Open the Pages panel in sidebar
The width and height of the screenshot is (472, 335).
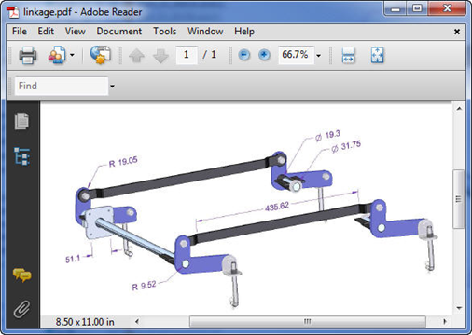coord(21,121)
